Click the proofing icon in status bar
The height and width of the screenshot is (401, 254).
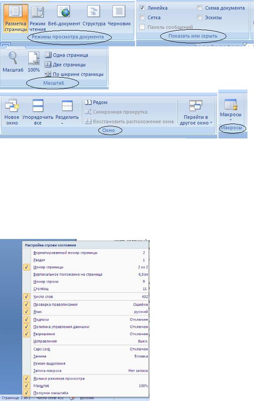(72, 398)
